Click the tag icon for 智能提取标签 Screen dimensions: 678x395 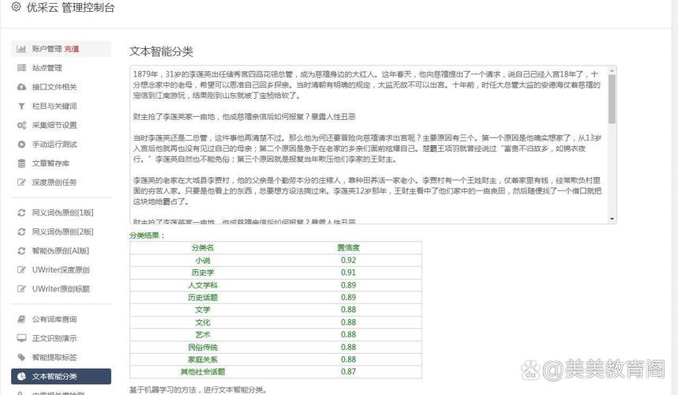tap(21, 357)
